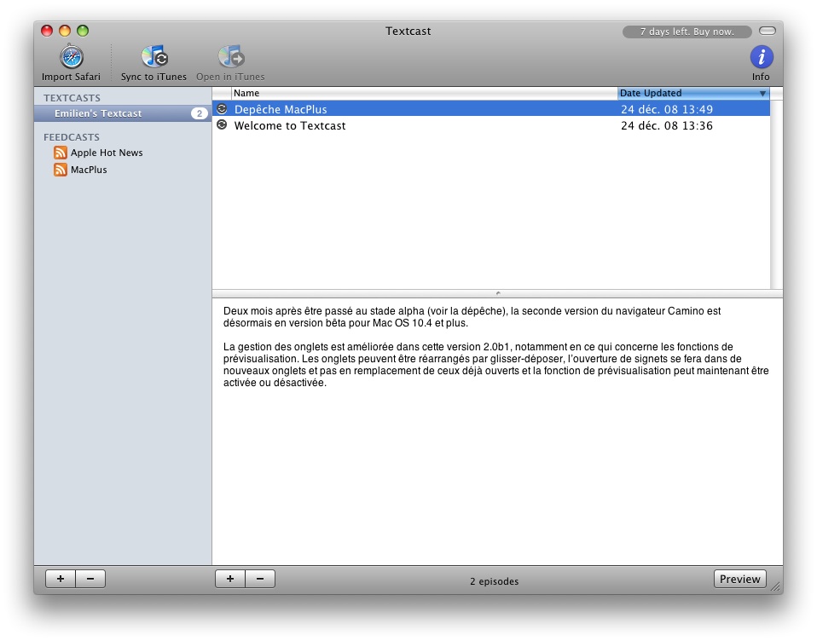
Task: Click the Open in iTunes icon
Action: 230,57
